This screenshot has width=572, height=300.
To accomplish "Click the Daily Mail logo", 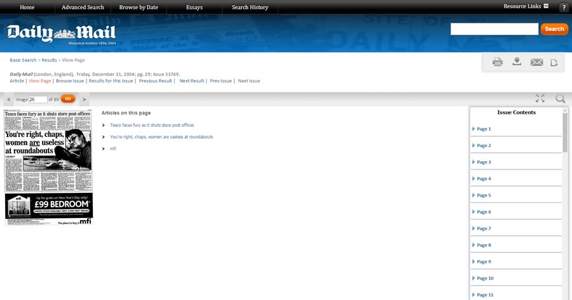I will tap(61, 34).
